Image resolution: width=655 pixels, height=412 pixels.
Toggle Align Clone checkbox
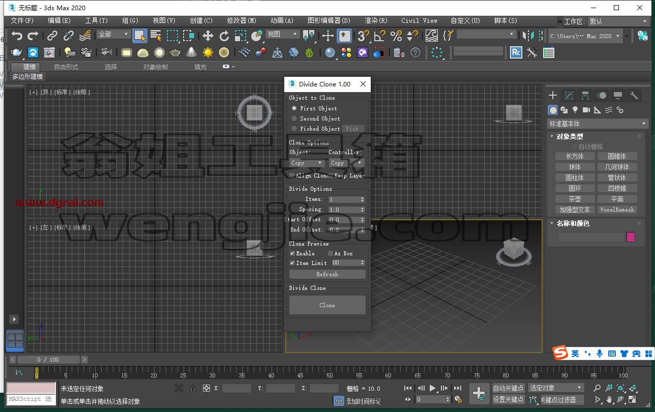tap(292, 175)
